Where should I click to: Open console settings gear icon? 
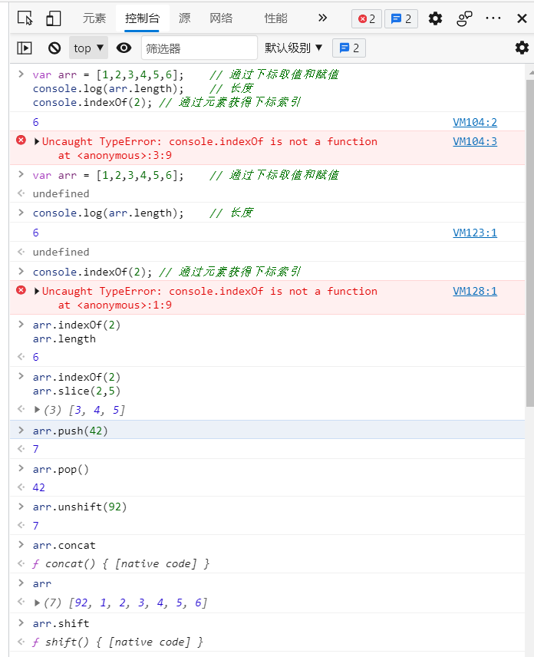pos(522,48)
